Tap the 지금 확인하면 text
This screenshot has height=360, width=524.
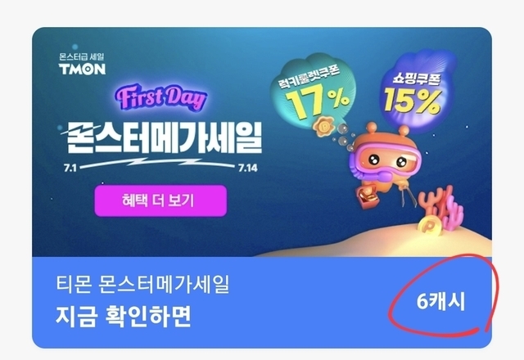point(123,316)
